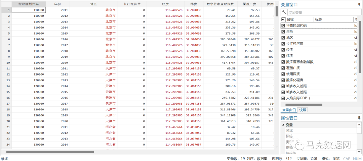
Task: Click the up arrow of properties scrollbar
Action: point(359,124)
